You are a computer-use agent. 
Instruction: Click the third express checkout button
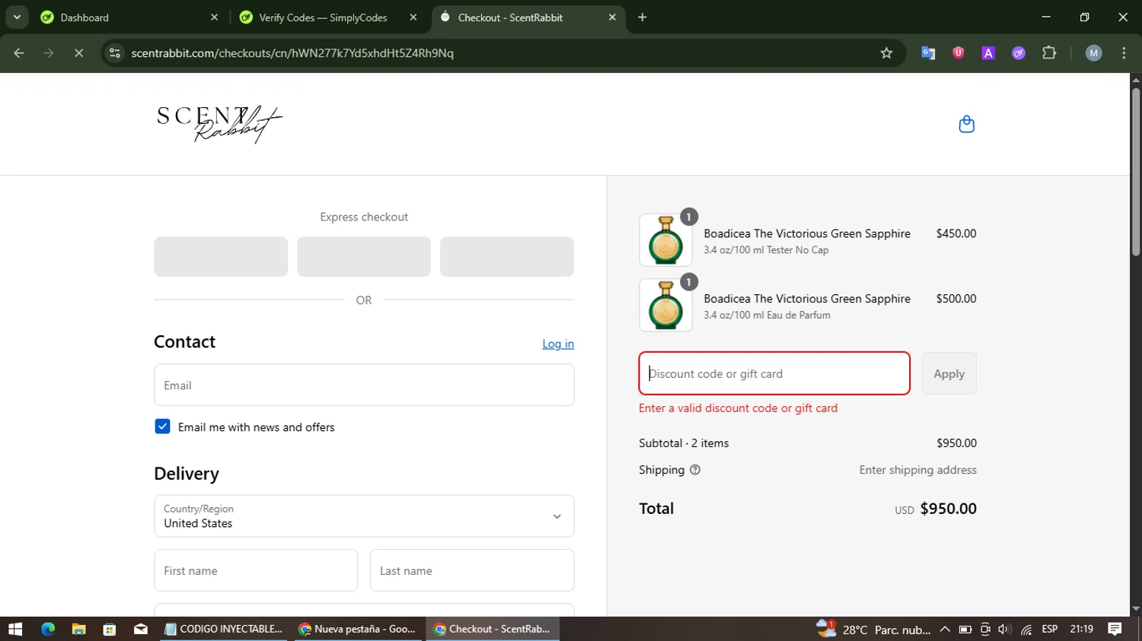click(507, 256)
